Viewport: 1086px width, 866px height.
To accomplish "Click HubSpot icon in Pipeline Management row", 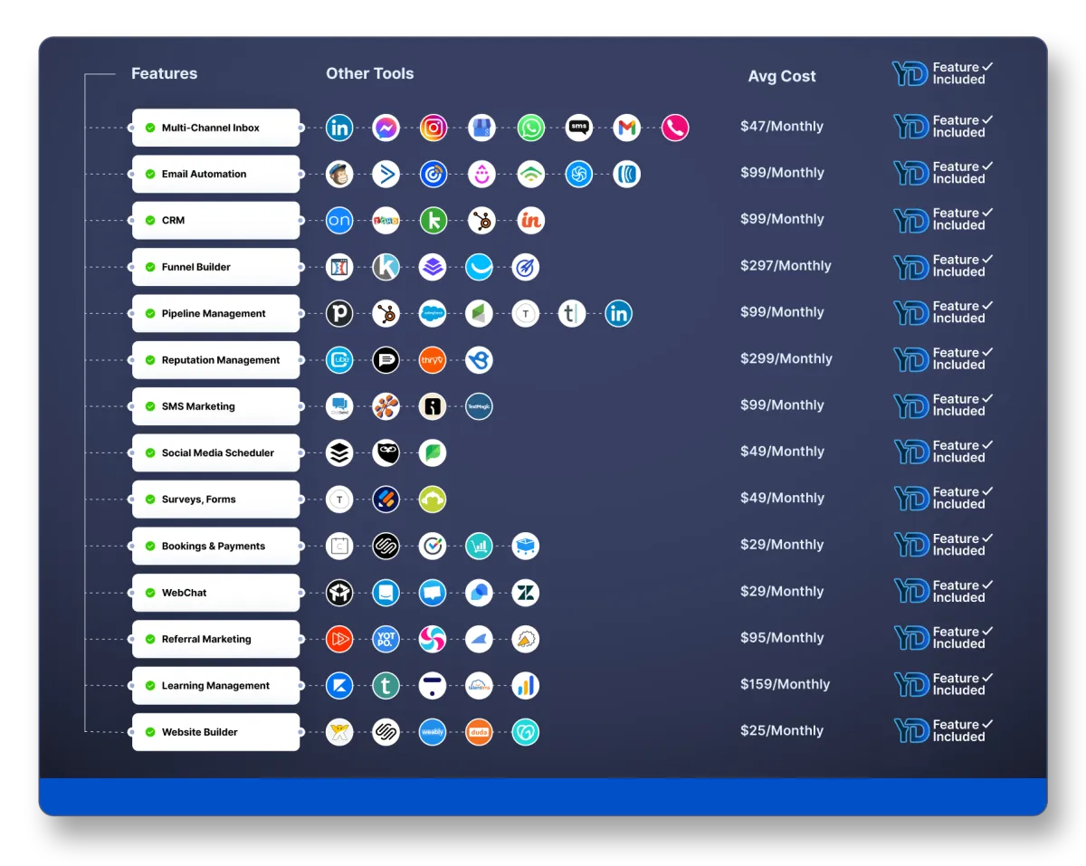I will [386, 313].
